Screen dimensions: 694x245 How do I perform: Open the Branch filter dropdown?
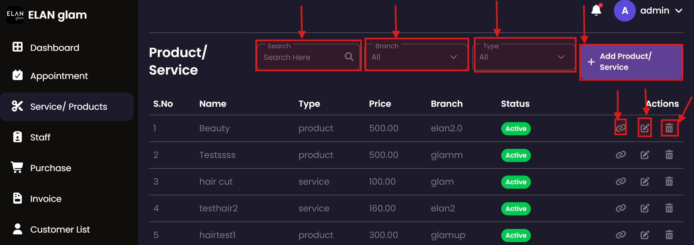coord(416,57)
